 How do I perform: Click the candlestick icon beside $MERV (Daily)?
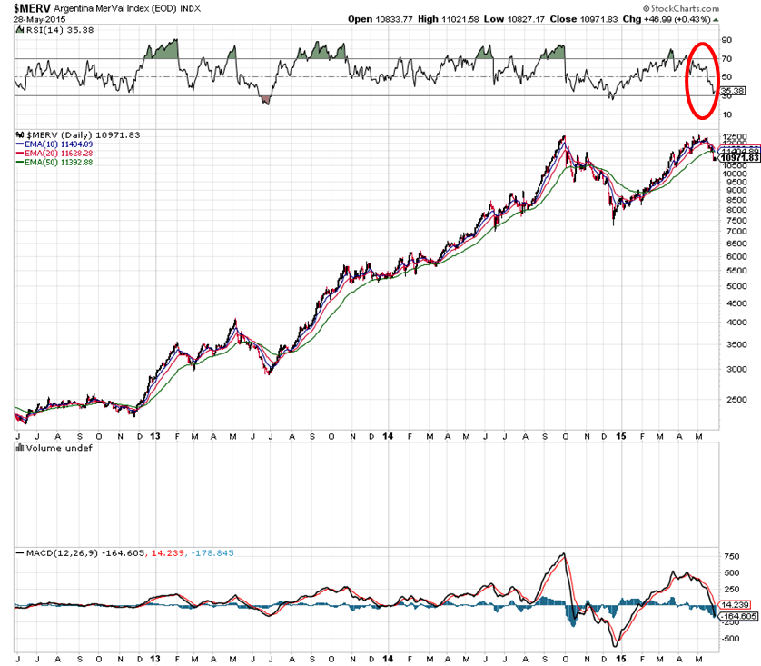tap(20, 134)
